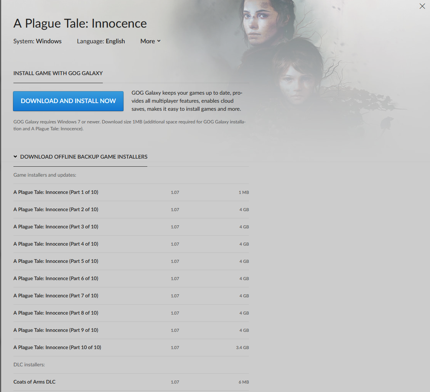Click Download and Install Now button
This screenshot has width=430, height=392.
click(x=68, y=101)
